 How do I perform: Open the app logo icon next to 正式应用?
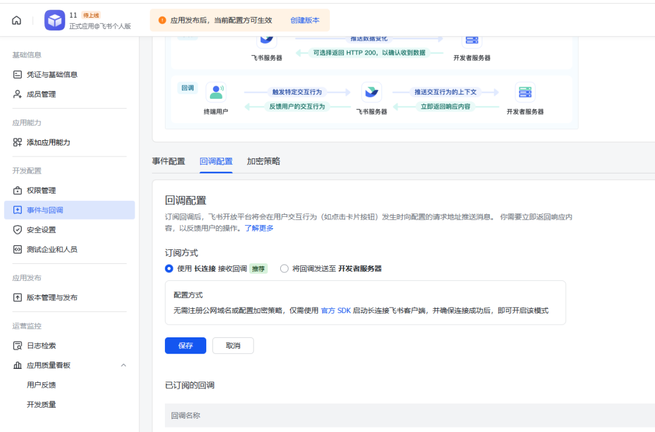54,20
